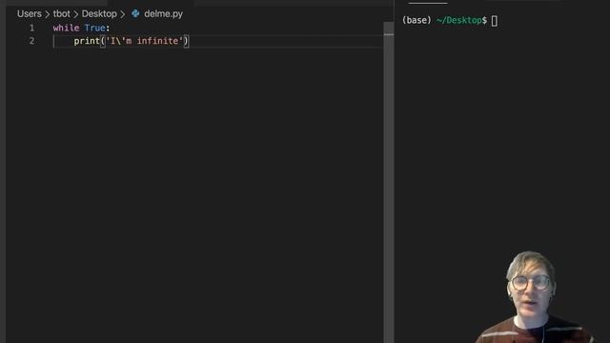The height and width of the screenshot is (343, 610).
Task: Place cursor on the 'while' keyword
Action: coord(66,28)
